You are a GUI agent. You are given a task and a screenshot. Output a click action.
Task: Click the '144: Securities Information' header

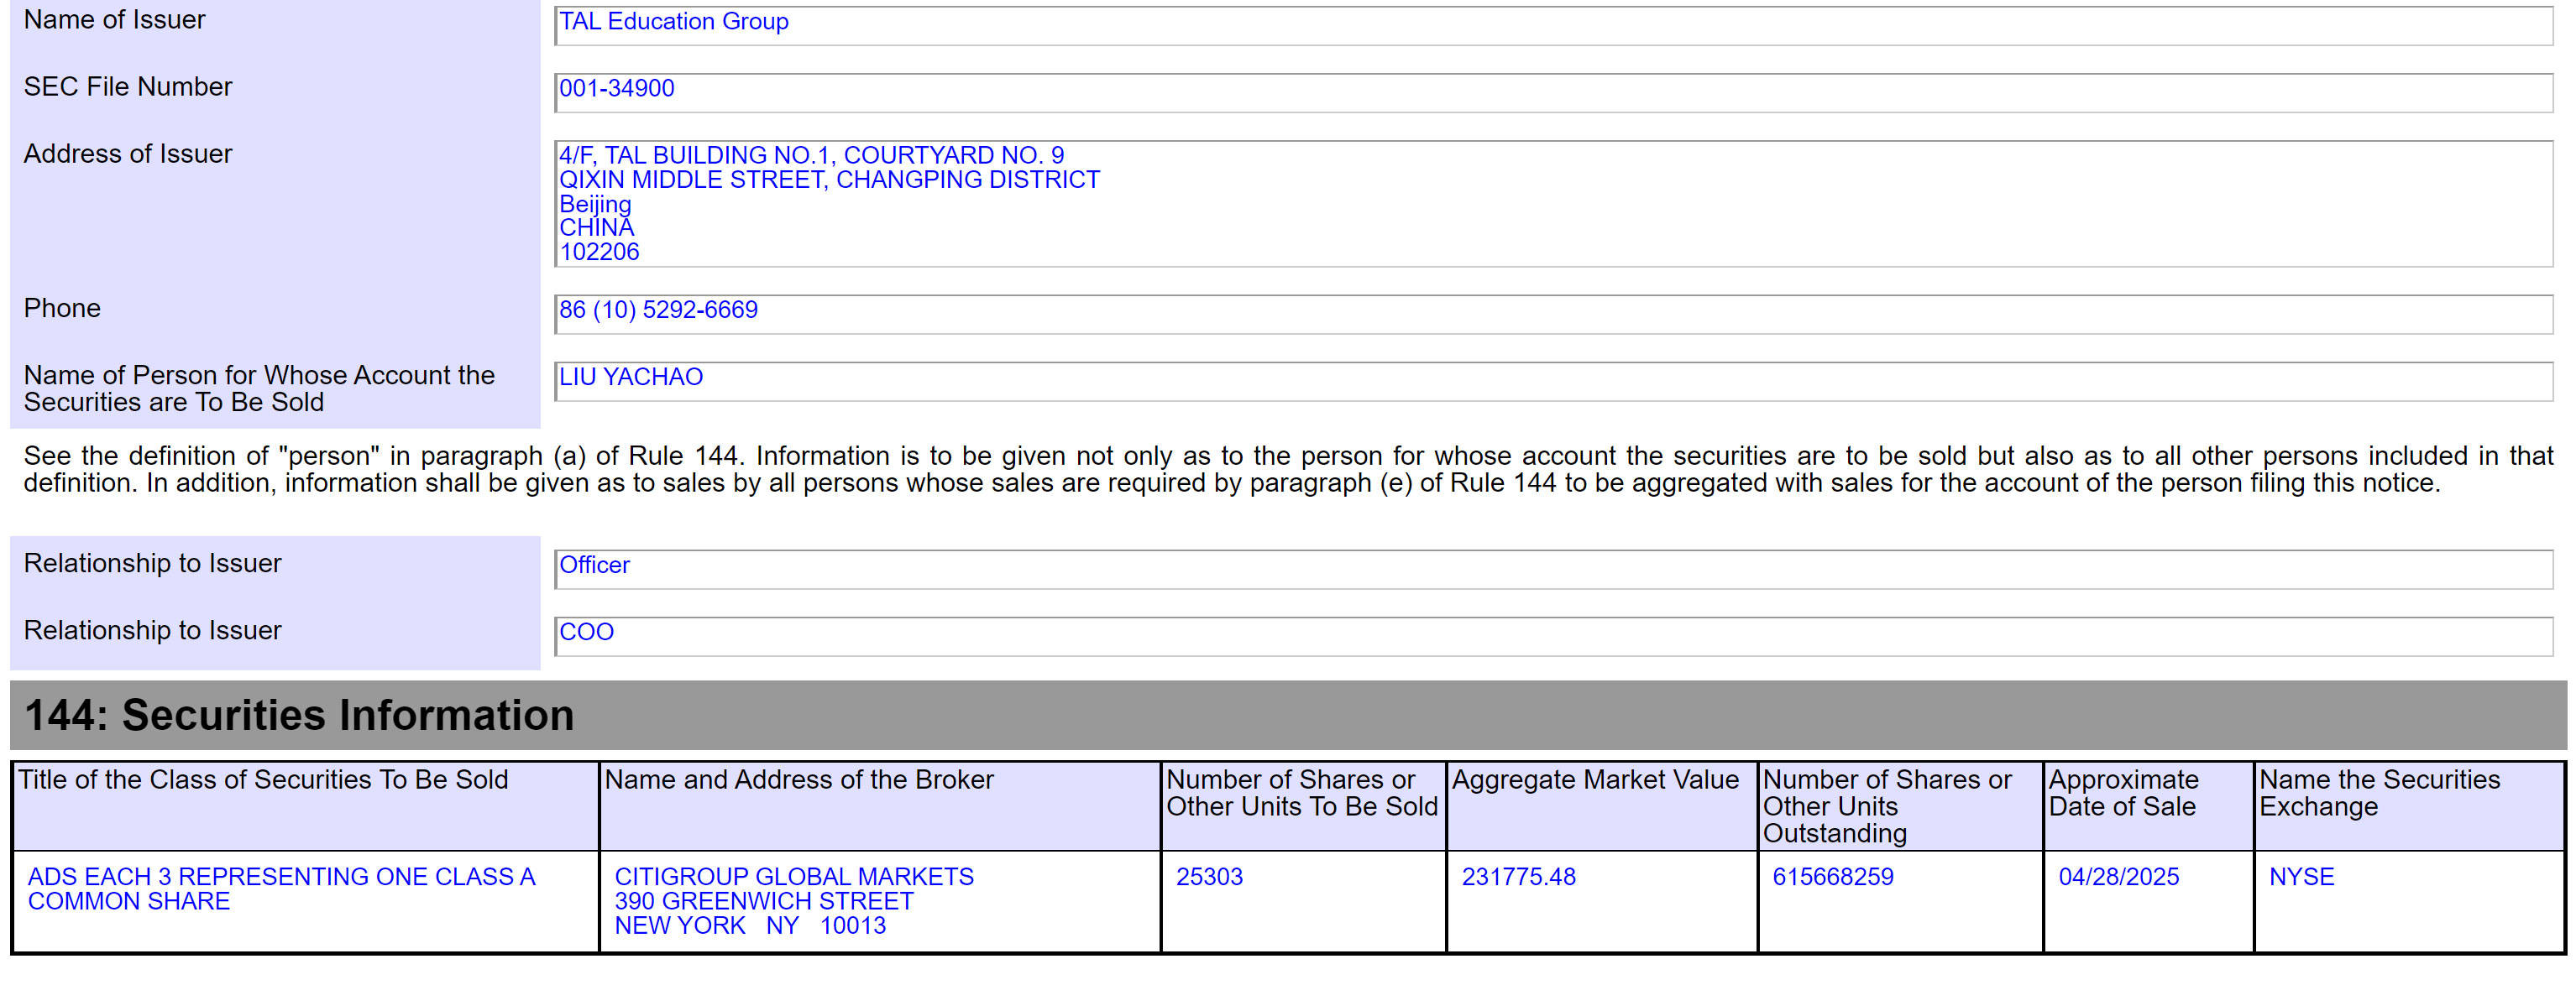[1288, 716]
